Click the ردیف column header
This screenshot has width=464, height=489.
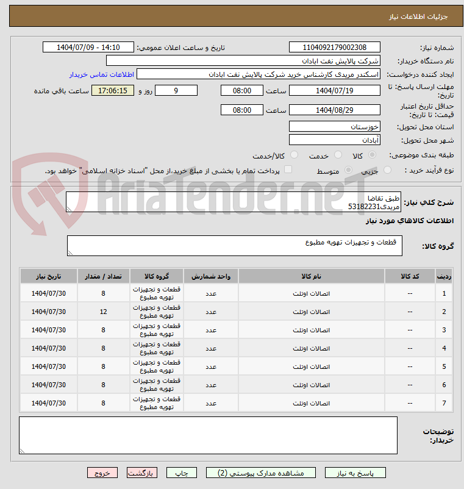pos(444,276)
